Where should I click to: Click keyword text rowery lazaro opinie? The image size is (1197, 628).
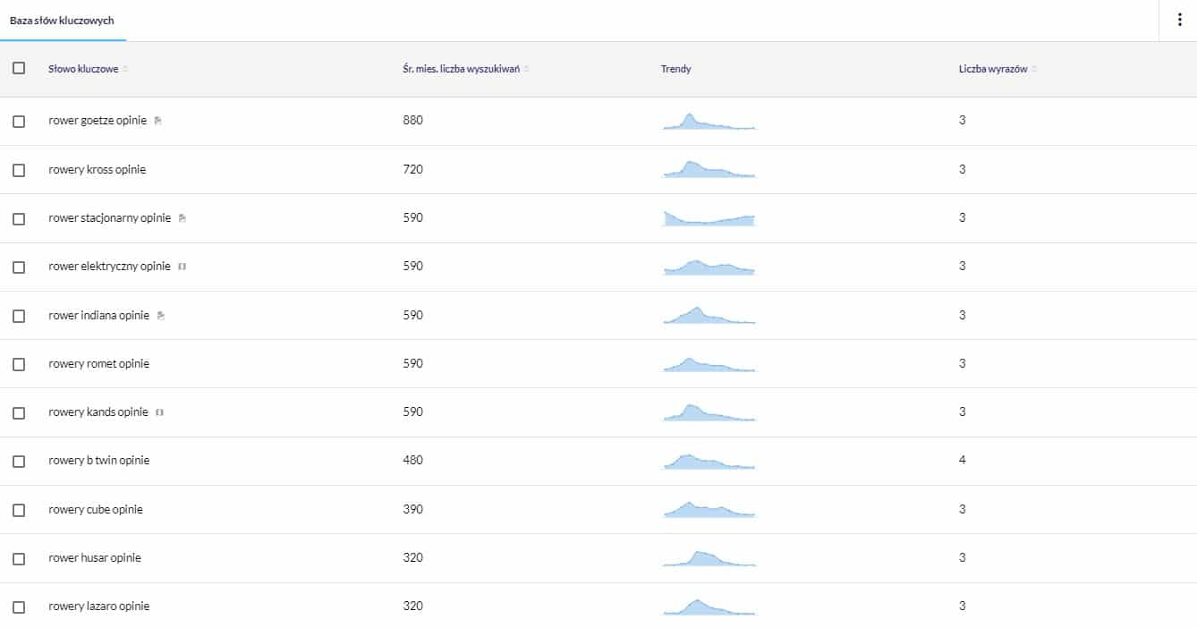click(x=98, y=607)
